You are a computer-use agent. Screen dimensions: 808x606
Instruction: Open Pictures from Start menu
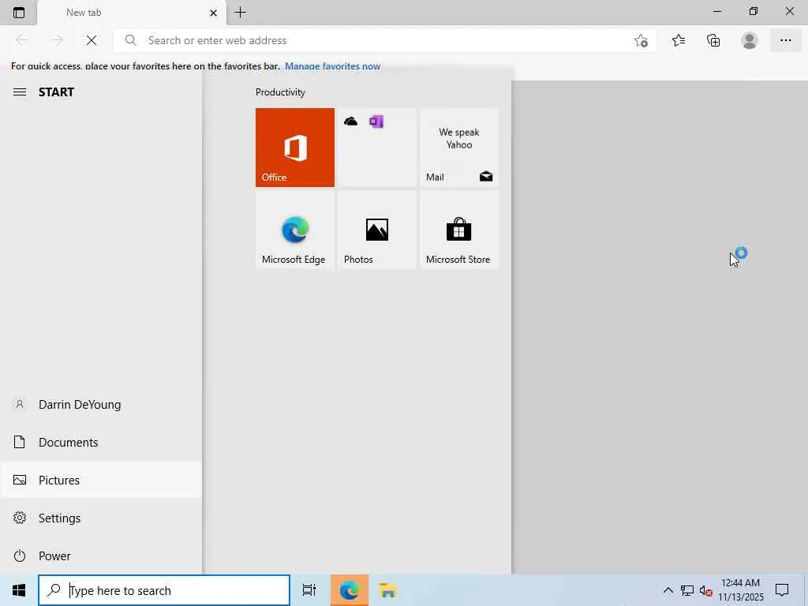coord(101,480)
